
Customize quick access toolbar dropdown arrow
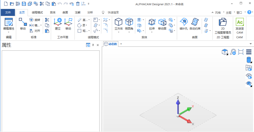coord(88,4)
